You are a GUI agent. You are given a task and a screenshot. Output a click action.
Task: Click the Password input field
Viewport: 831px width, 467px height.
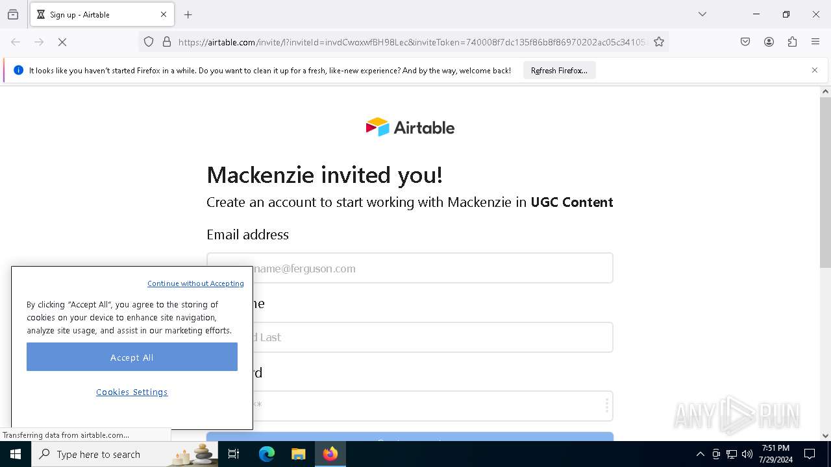pos(410,406)
